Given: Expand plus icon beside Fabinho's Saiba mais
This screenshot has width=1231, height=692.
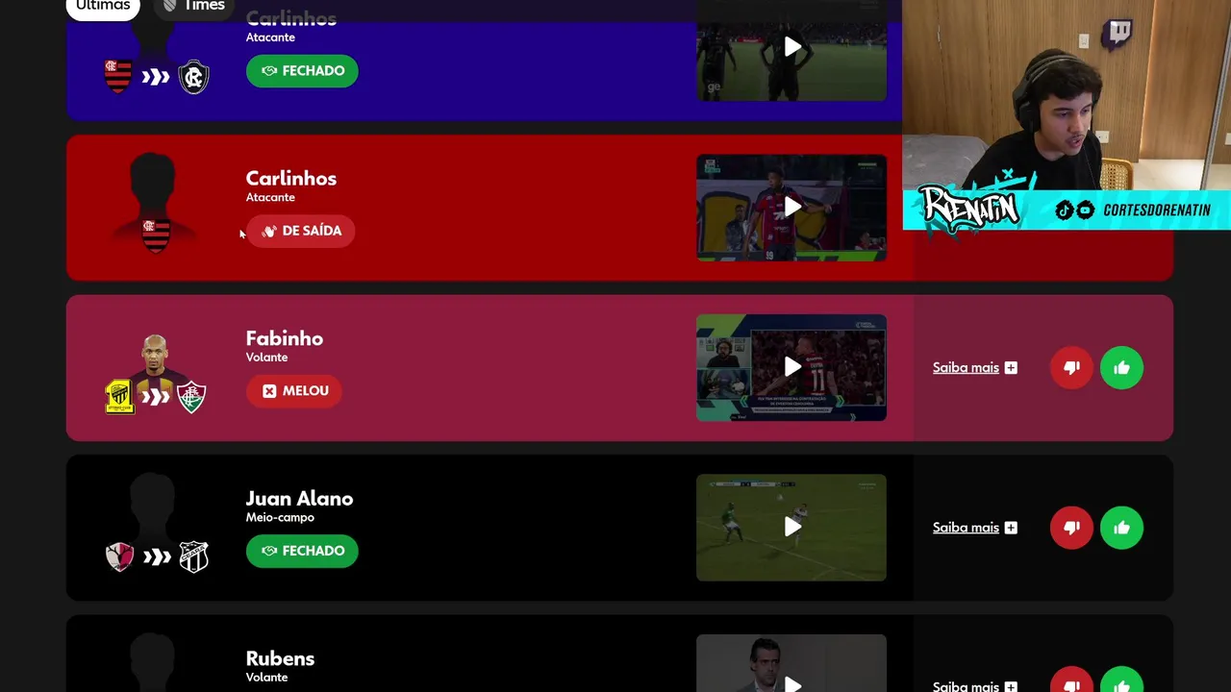Looking at the screenshot, I should [1011, 367].
